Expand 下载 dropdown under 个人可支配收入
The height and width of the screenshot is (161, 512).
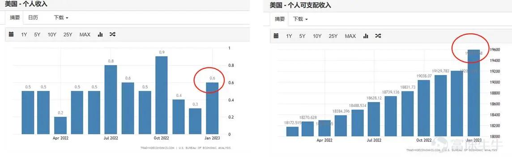[x=300, y=19]
